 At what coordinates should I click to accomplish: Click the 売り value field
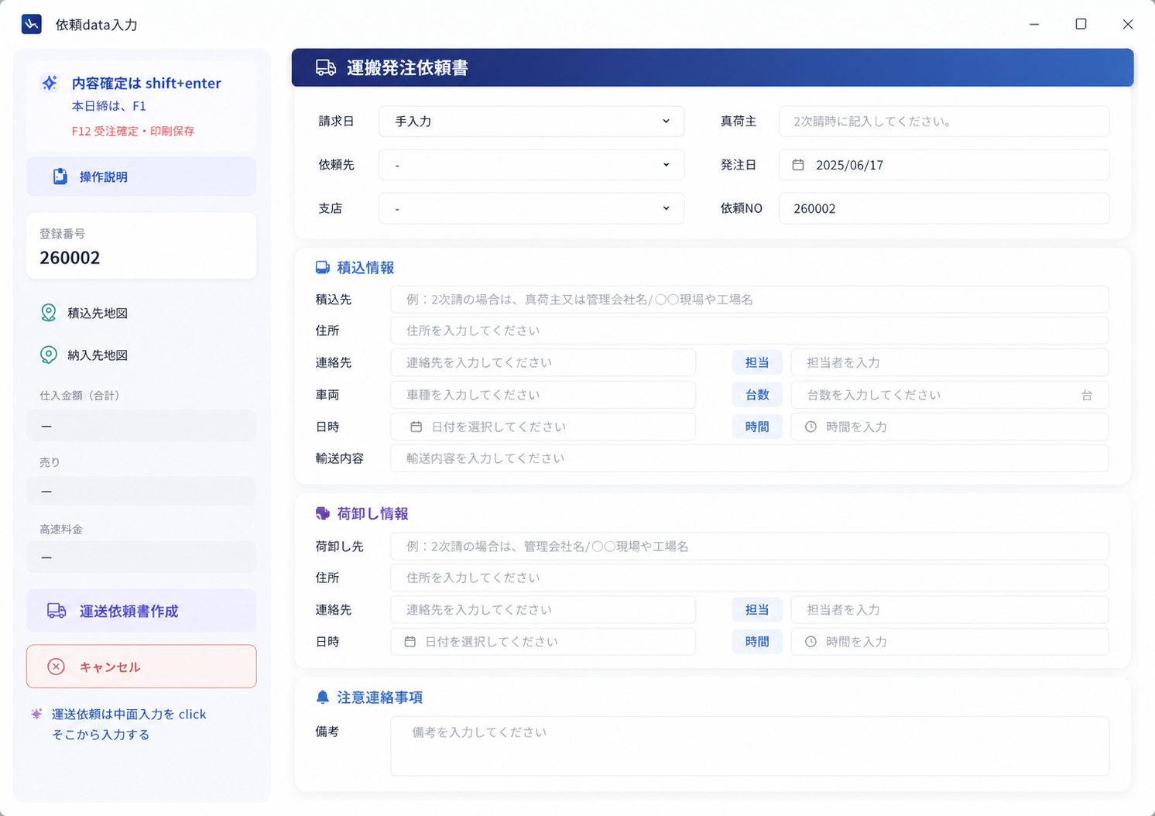coord(142,492)
